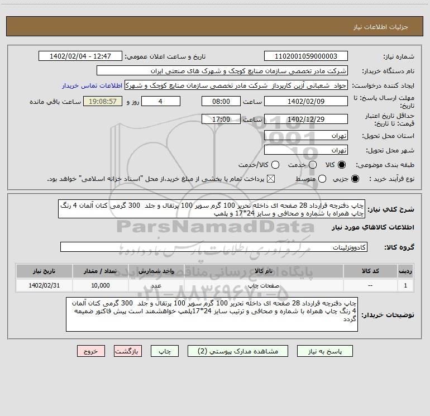Image resolution: width=430 pixels, height=416 pixels.
Task: Click the واحد شمارش column header
Action: click(156, 271)
